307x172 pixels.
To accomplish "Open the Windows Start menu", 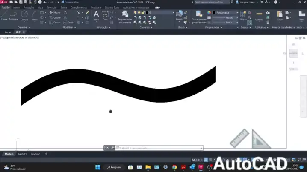I will pos(97,167).
